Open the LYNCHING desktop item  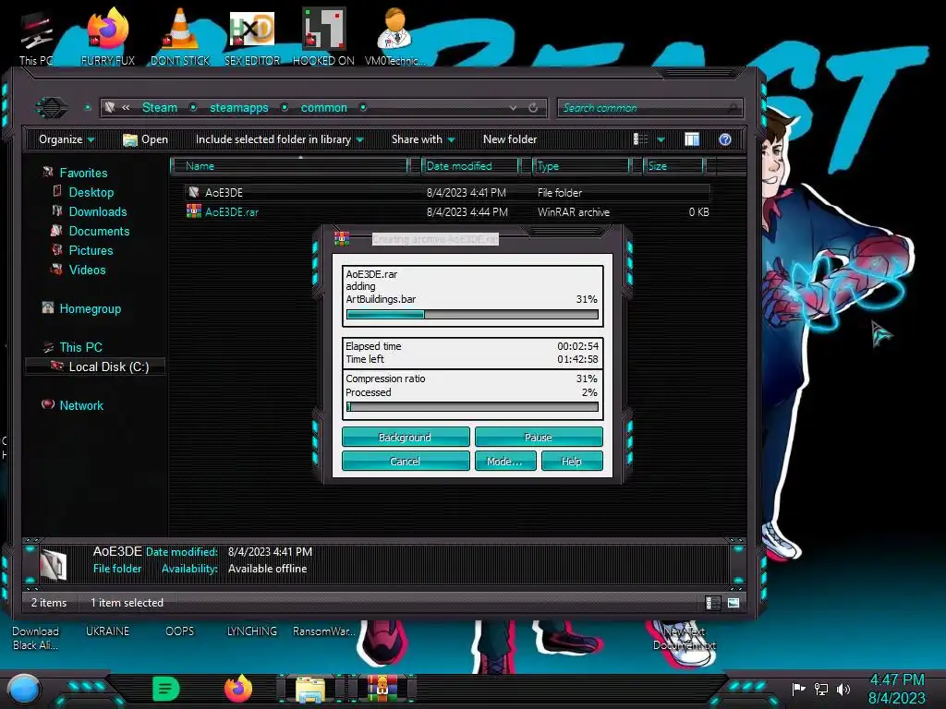click(x=251, y=631)
